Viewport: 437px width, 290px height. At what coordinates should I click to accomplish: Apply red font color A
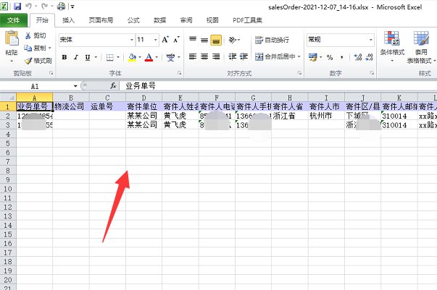[x=149, y=58]
